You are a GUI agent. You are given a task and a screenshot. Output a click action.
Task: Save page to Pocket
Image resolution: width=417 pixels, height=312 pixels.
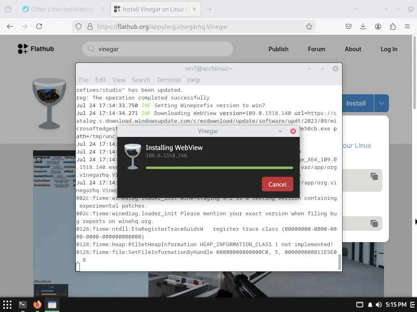point(349,26)
